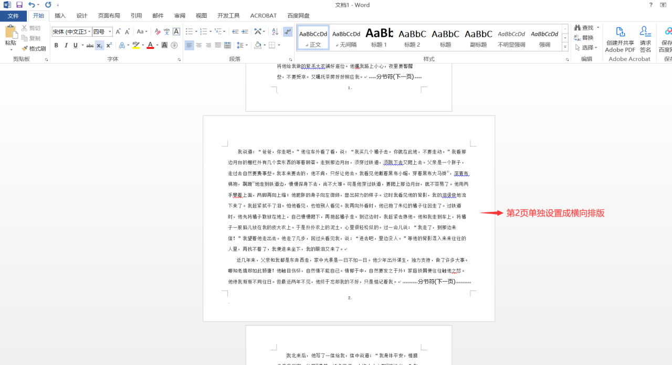Screen dimensions: 672x365
Task: Open the borders dropdown arrow
Action: 278,45
